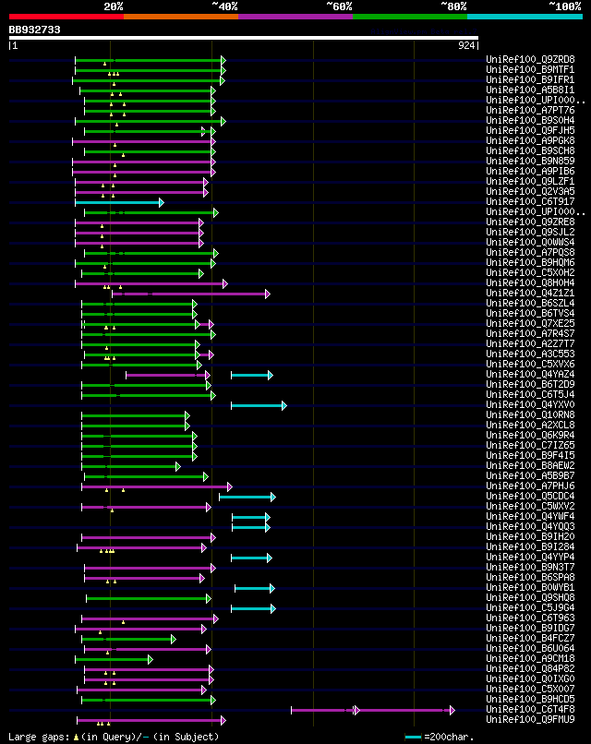Click the cyan alignment bar in Q4YXV0 row
Viewport: 591px width, 744px height.
(259, 405)
